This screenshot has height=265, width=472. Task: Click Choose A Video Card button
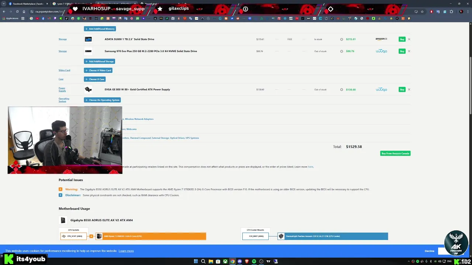click(98, 70)
